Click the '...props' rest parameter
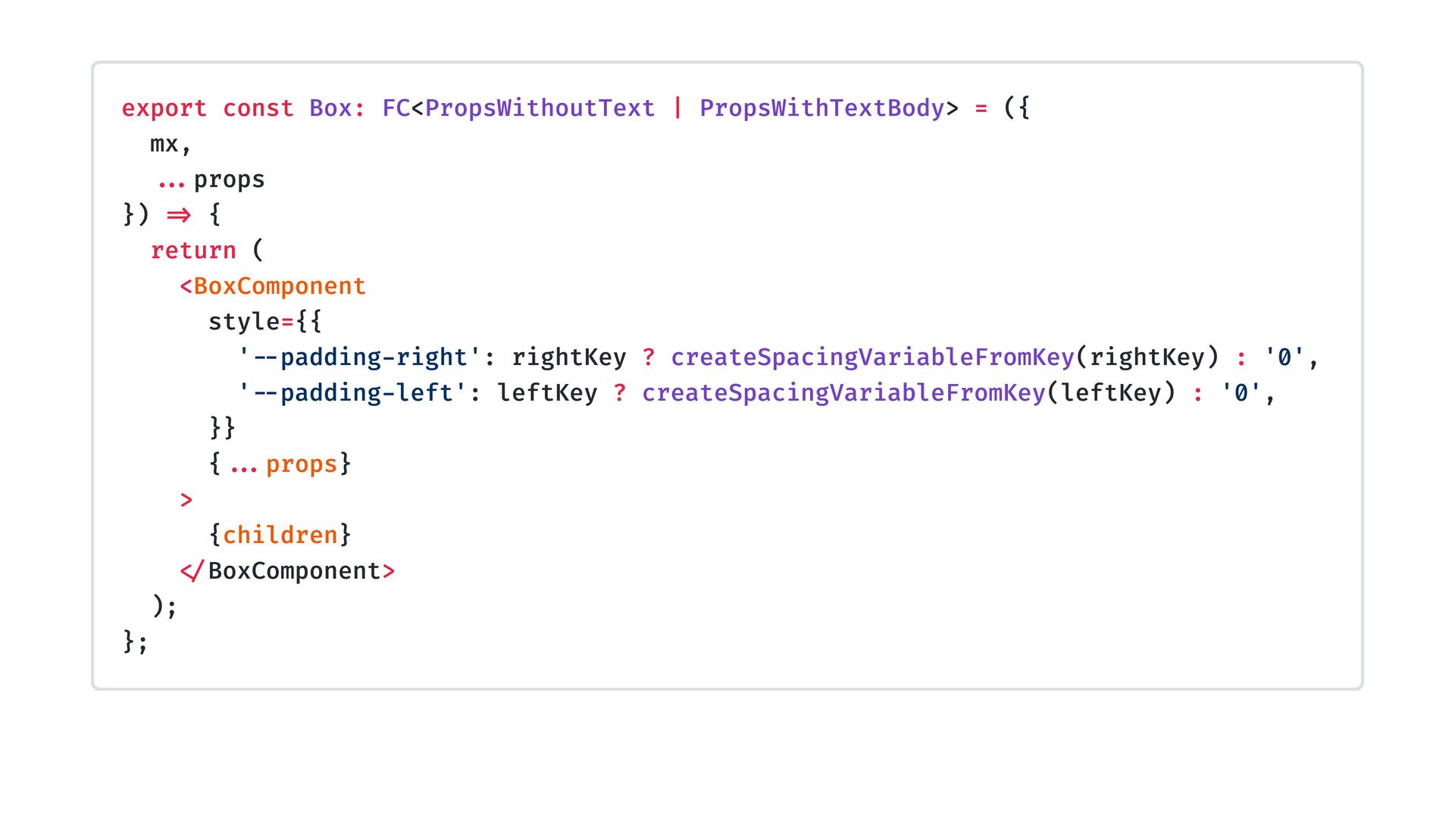The image size is (1455, 818). pyautogui.click(x=211, y=180)
